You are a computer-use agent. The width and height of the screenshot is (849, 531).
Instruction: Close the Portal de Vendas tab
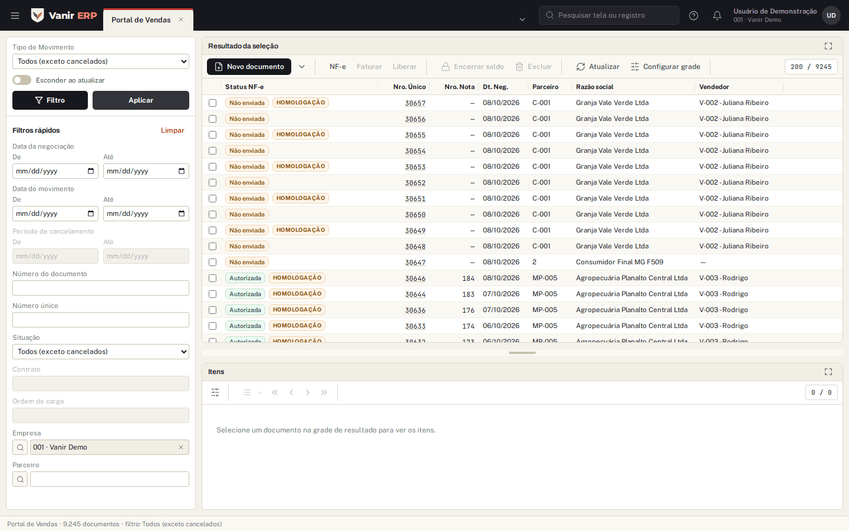point(181,19)
